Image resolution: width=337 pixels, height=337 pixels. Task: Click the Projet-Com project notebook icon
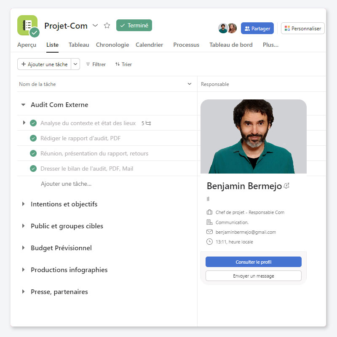[27, 25]
